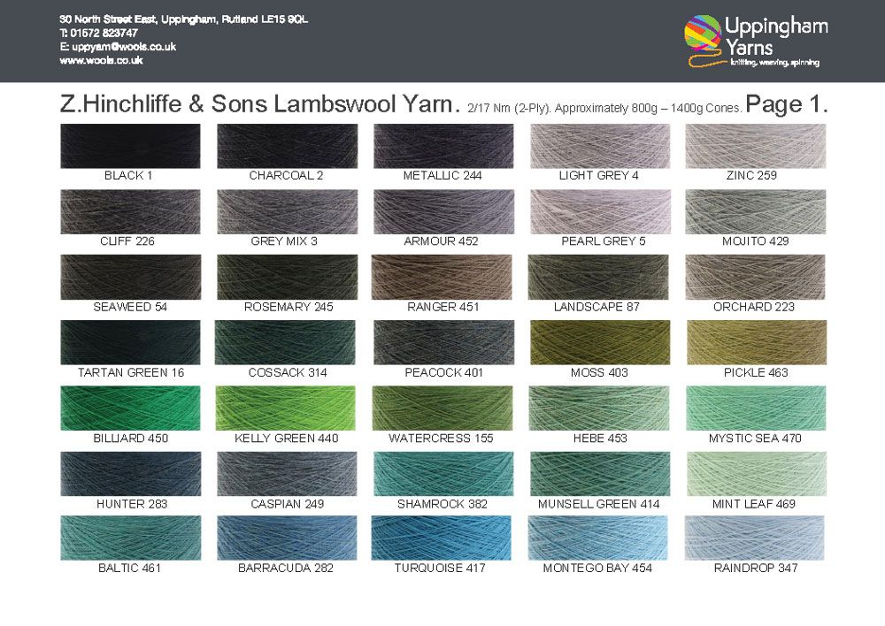Pick the Rosemary 245 swatch
Image resolution: width=885 pixels, height=626 pixels.
(x=288, y=277)
